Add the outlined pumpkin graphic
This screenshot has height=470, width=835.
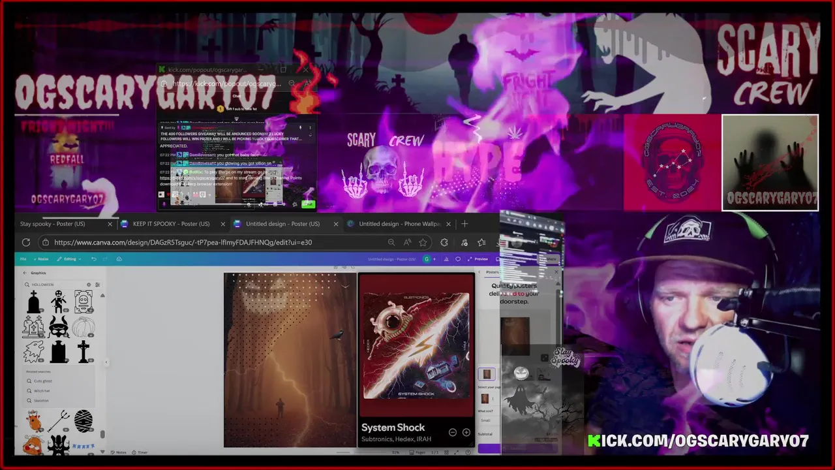[x=83, y=327]
